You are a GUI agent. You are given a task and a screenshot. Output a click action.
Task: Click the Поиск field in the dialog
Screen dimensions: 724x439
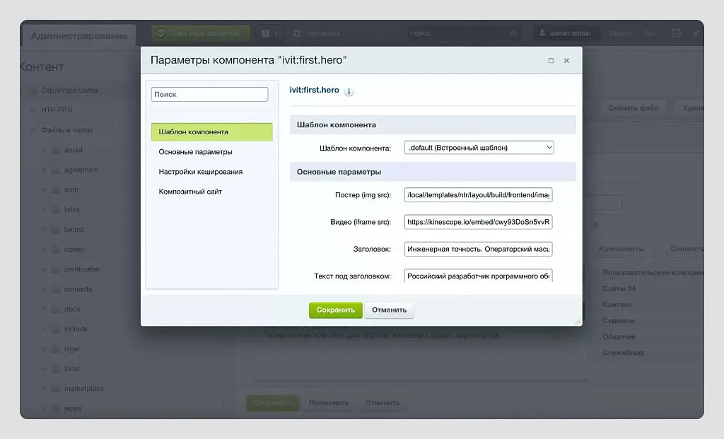(209, 95)
